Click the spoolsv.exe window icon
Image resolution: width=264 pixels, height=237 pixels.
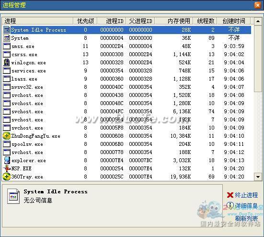tap(7, 144)
